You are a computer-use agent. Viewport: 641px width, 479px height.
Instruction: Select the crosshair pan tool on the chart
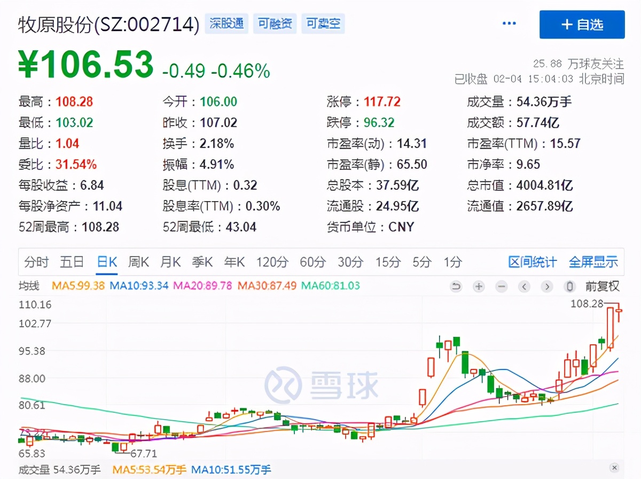[479, 287]
